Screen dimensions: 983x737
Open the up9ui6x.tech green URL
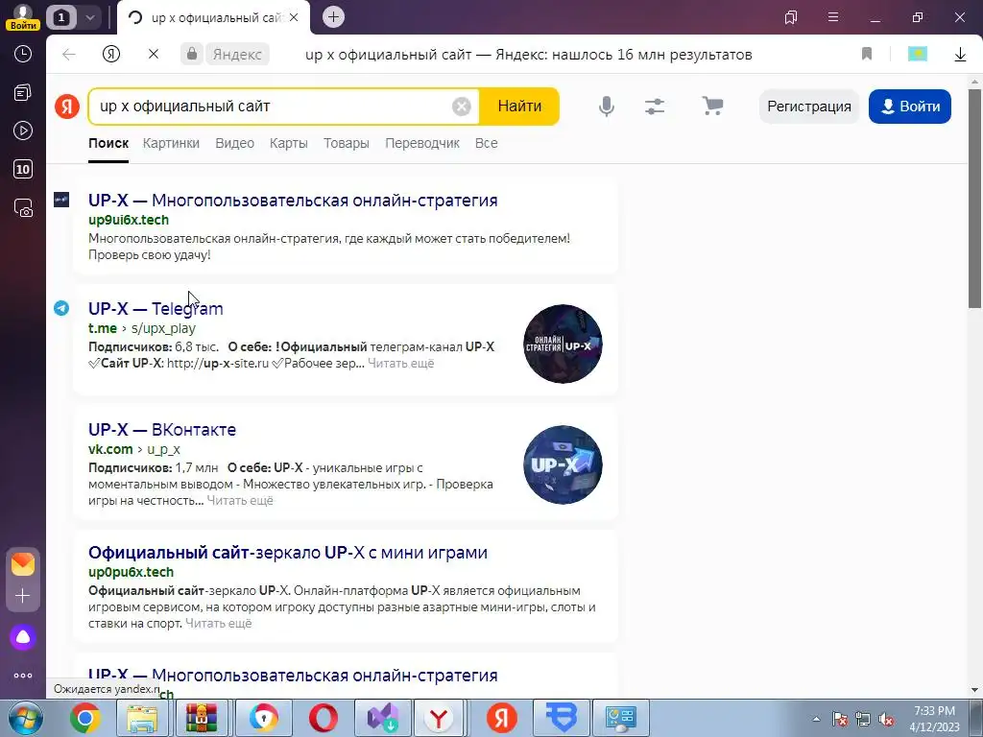129,220
